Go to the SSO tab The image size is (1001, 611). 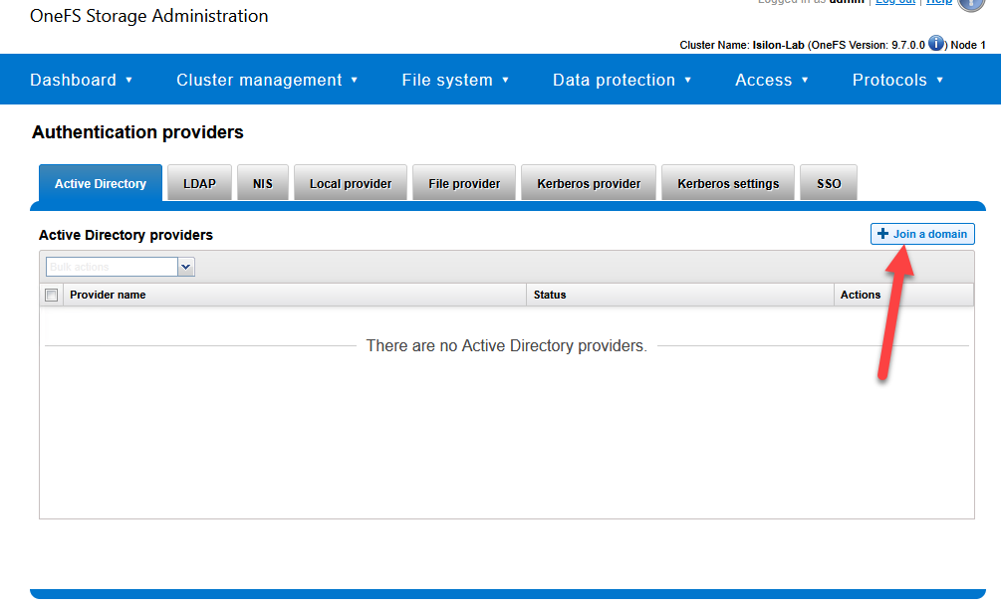829,183
